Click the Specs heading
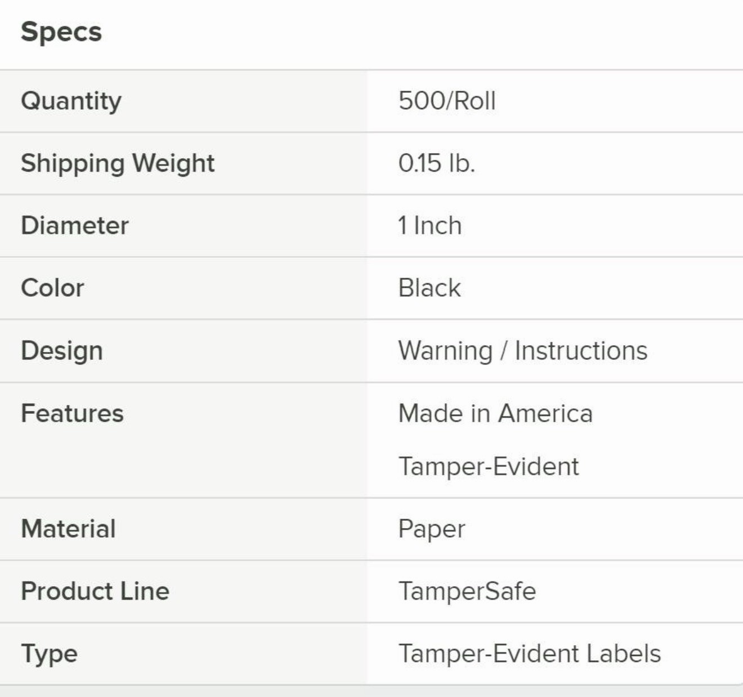The width and height of the screenshot is (743, 697). [x=61, y=32]
